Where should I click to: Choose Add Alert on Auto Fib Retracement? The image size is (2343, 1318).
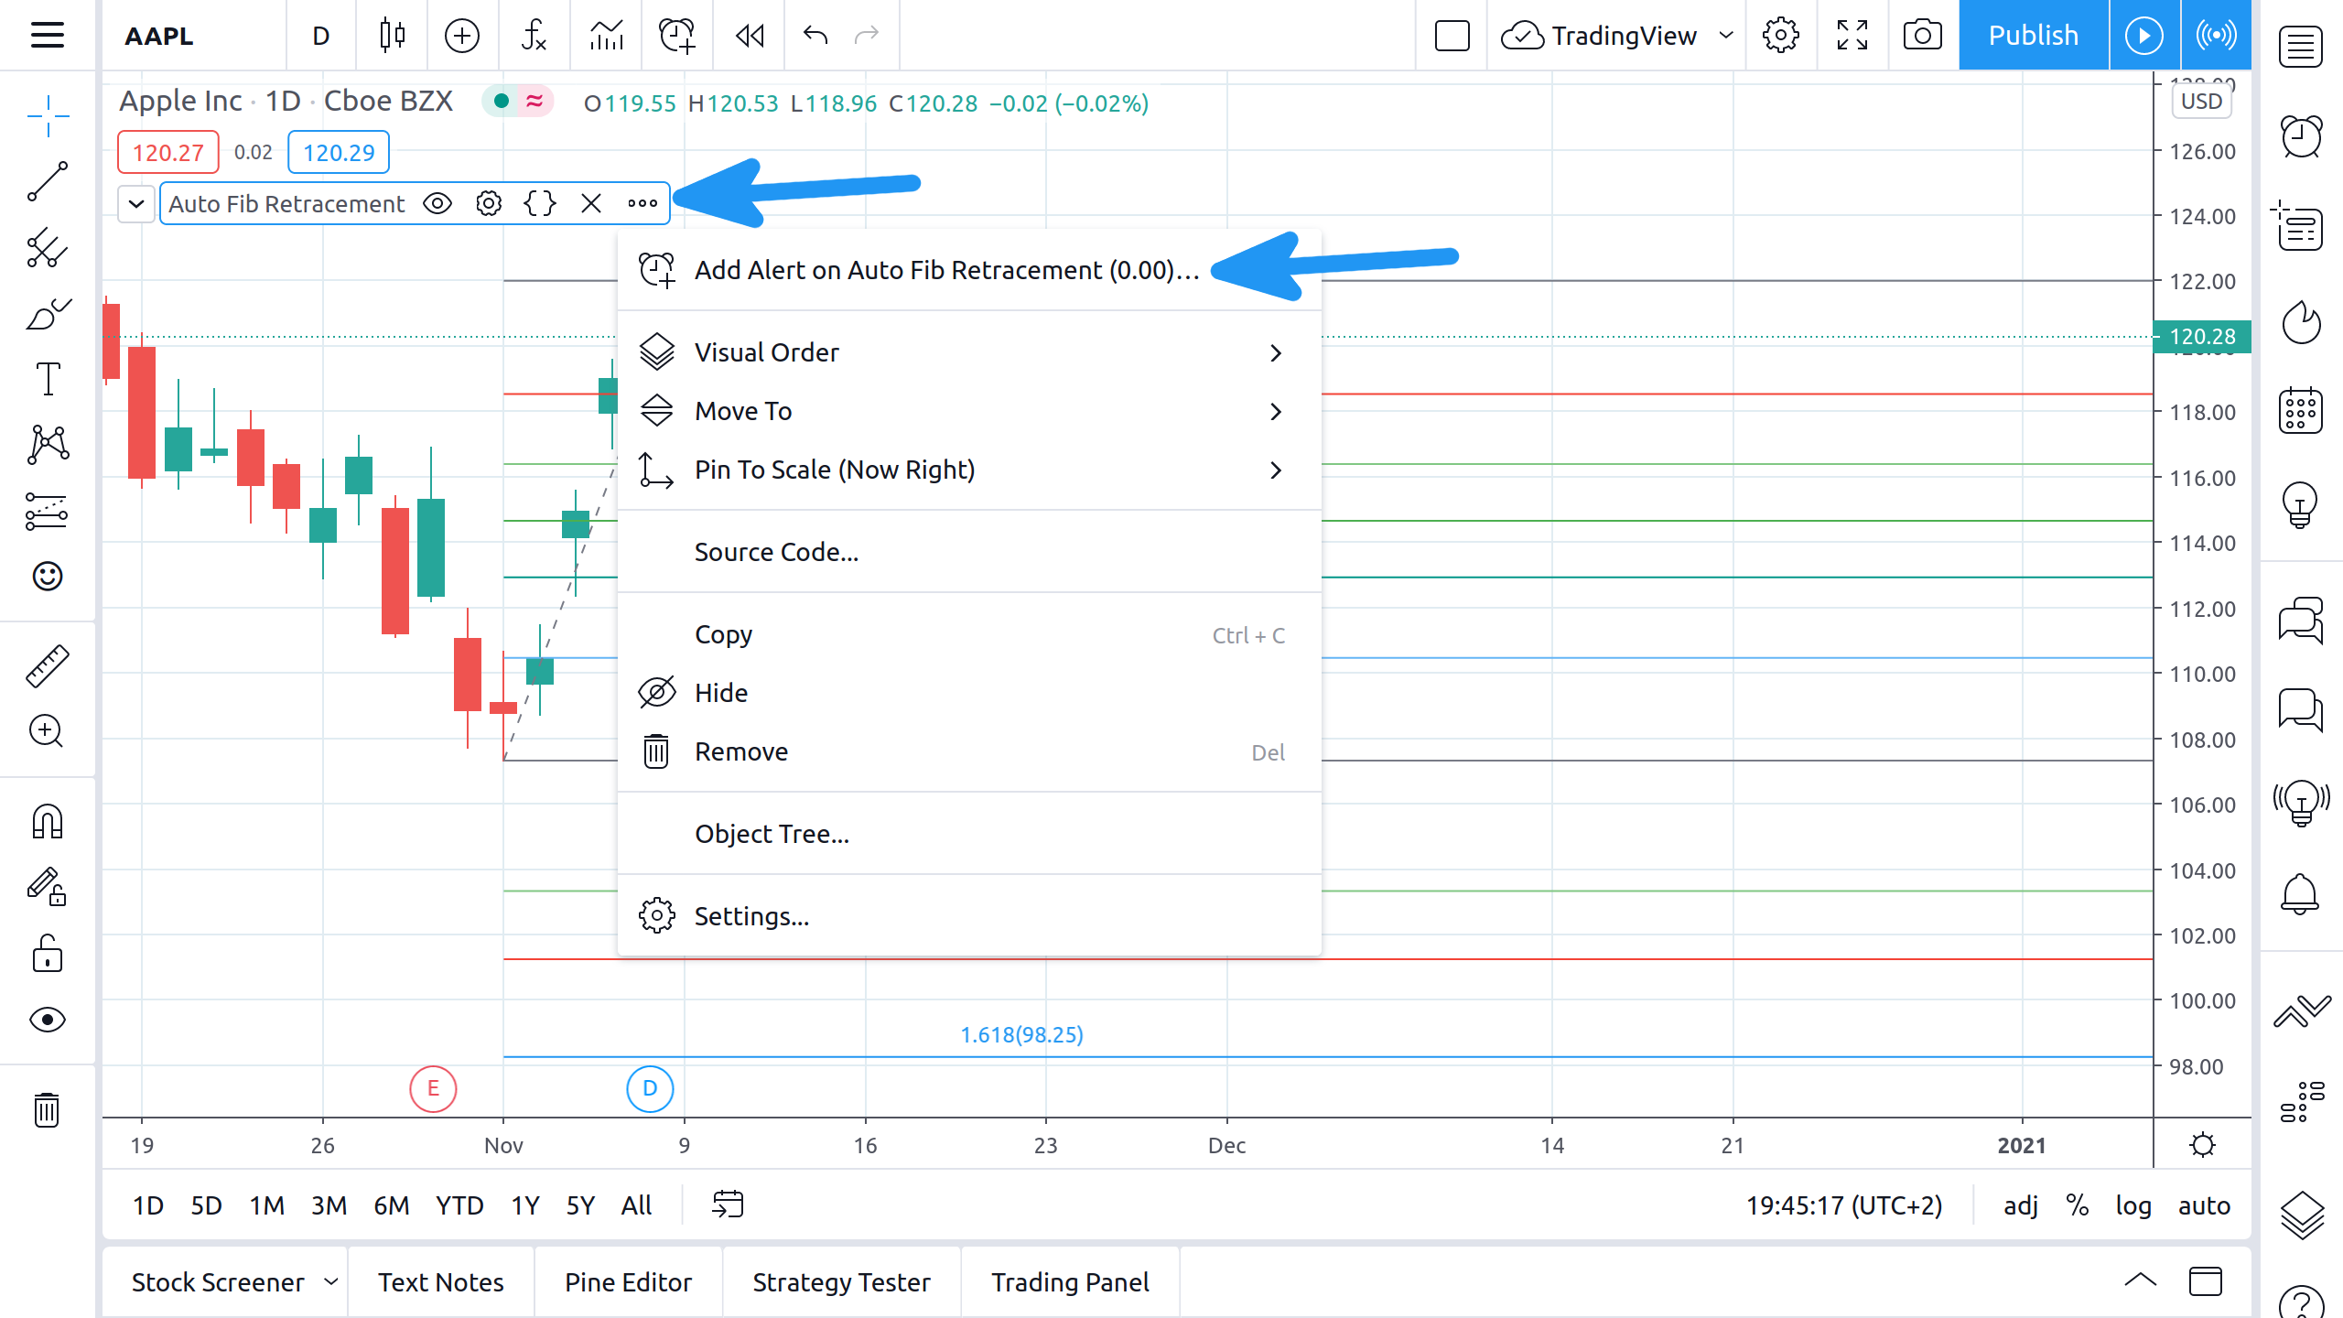[x=969, y=270]
